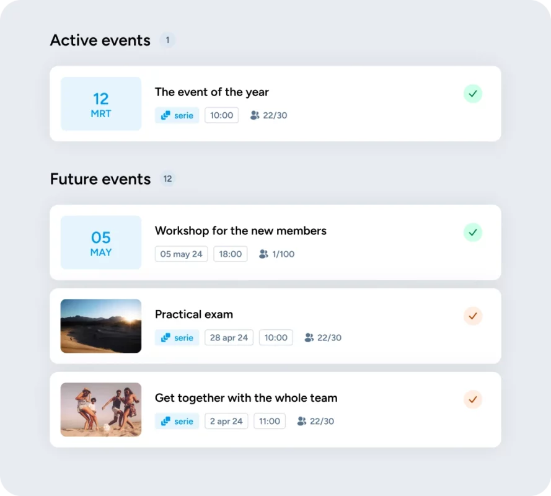Click the Future events count badge 12
This screenshot has width=551, height=496.
pos(167,179)
